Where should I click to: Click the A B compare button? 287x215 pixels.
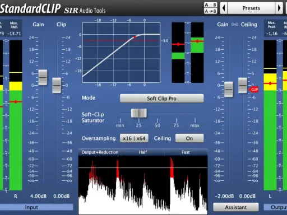coord(211,5)
